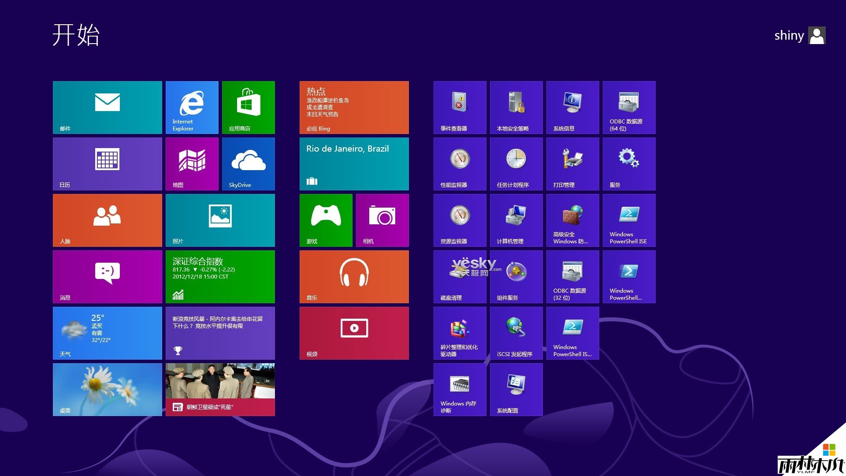Open the Bing 热点 news tile
Viewport: 846px width, 476px height.
[x=354, y=107]
